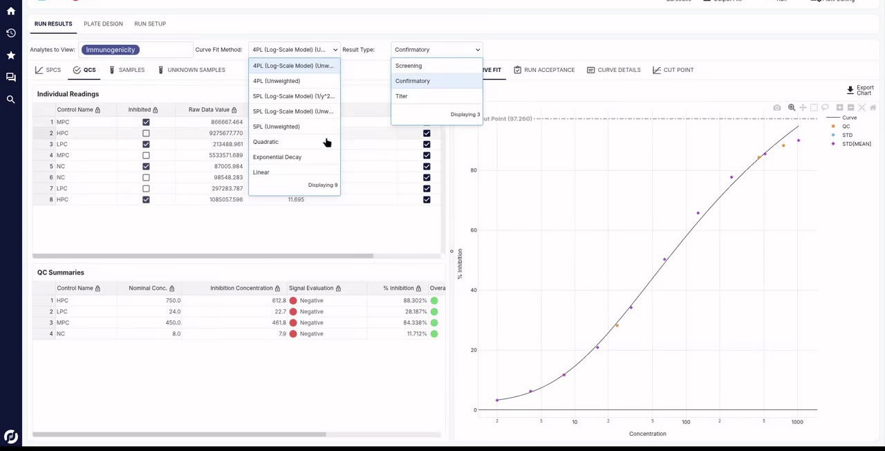The height and width of the screenshot is (451, 885).
Task: Toggle the STD[MEAN] purple legend entry
Action: coord(850,144)
